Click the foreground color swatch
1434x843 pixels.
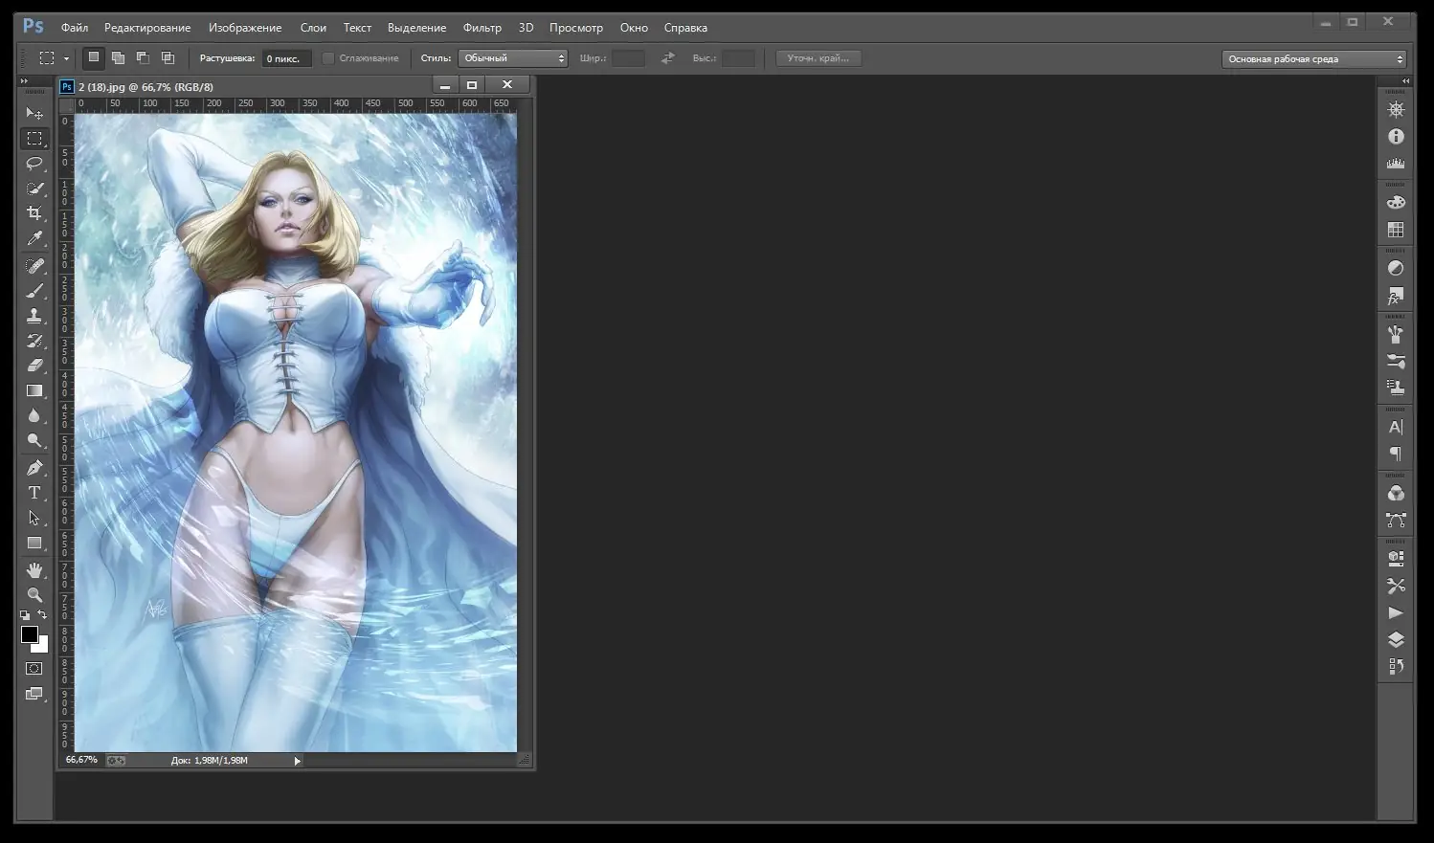(29, 635)
